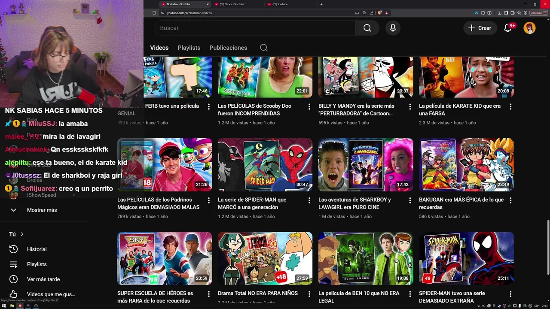Open options for Scooby Doo video
The height and width of the screenshot is (309, 550).
(x=309, y=106)
